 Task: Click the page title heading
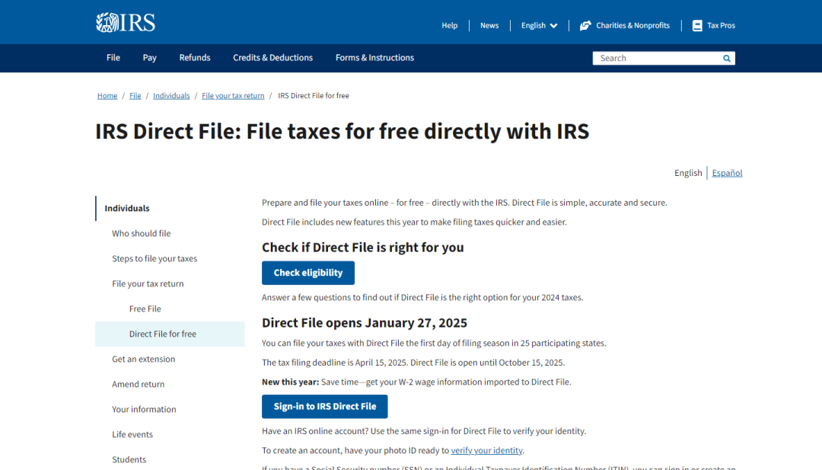pos(342,131)
